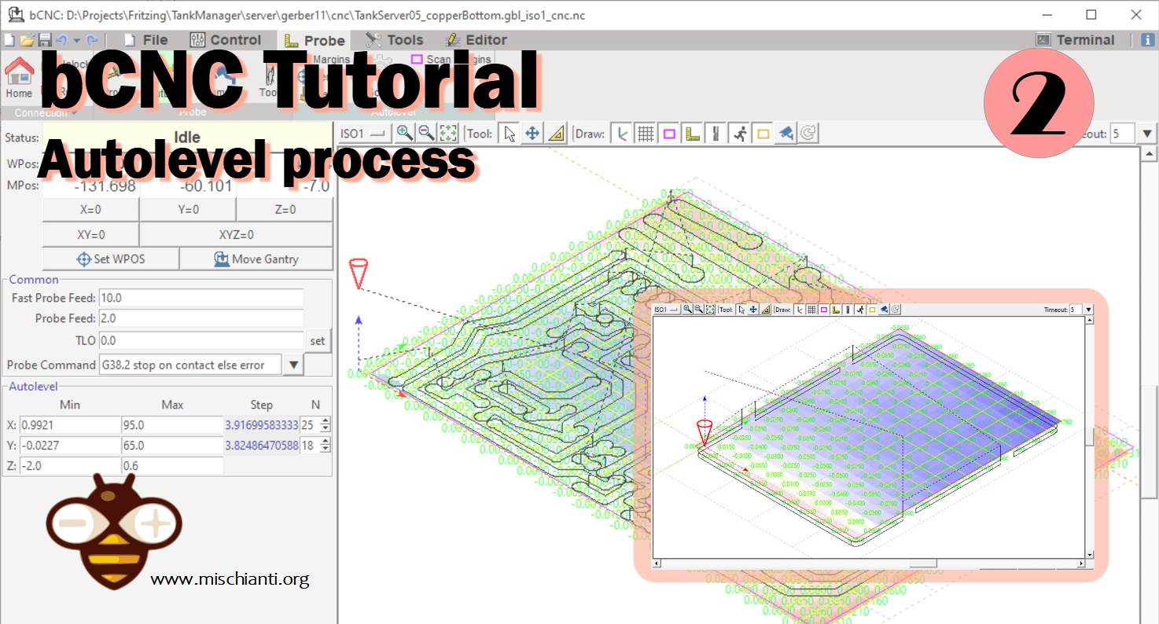Select the pan/move tool

coord(532,134)
